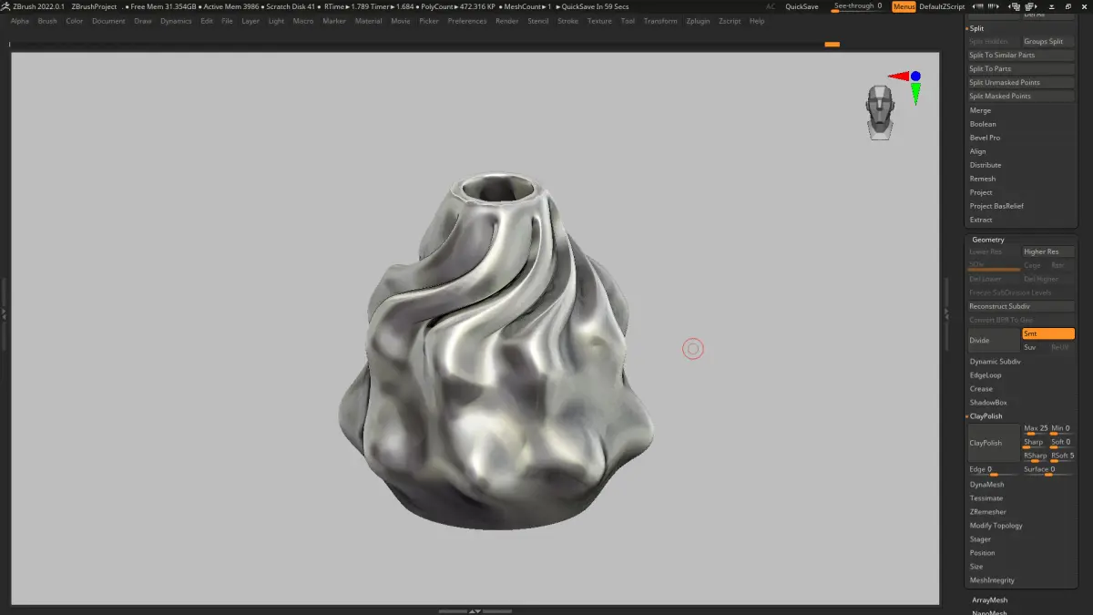Expand the MeshIntegrity section
The height and width of the screenshot is (615, 1093).
992,580
